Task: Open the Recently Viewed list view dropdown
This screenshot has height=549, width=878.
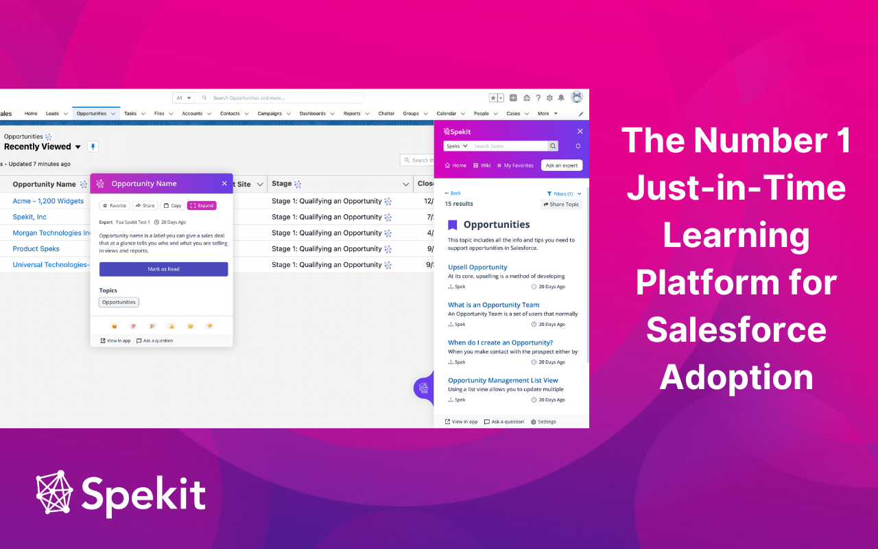Action: click(x=78, y=147)
